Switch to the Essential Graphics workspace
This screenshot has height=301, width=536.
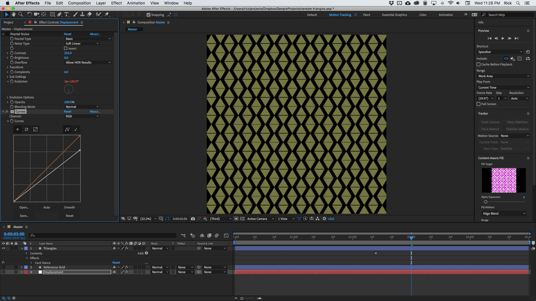point(394,15)
